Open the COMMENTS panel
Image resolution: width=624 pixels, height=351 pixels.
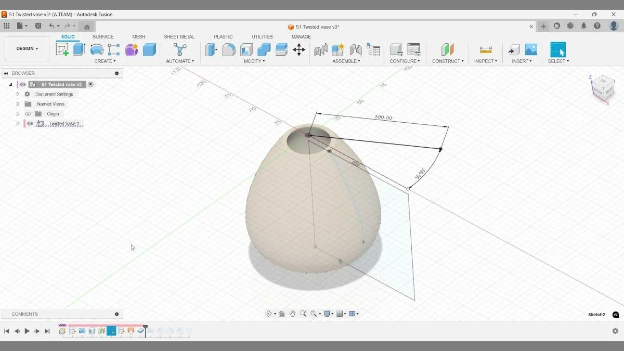point(23,314)
